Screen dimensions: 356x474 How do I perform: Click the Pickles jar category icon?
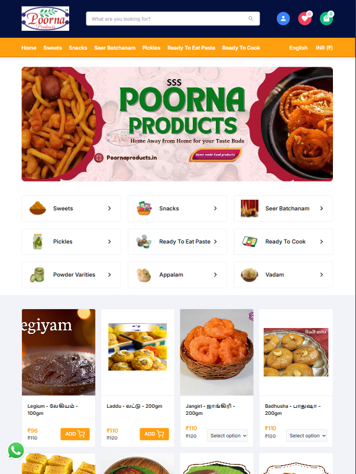tap(37, 241)
